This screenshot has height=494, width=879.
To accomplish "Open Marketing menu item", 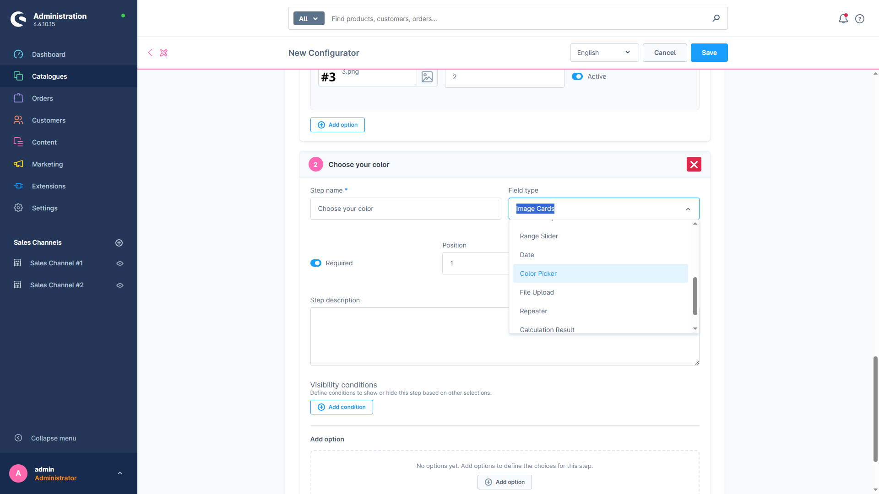I will (69, 164).
